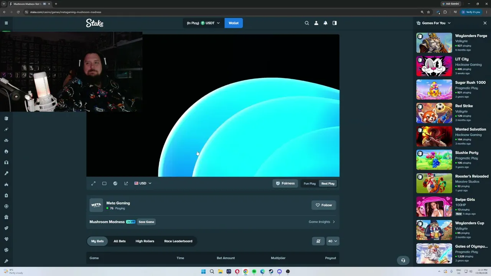Viewport: 491px width, 276px height.
Task: Open sidebar sparkle new releases icon
Action: [6, 130]
